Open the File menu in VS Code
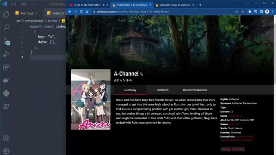The width and height of the screenshot is (276, 155). [x=13, y=4]
